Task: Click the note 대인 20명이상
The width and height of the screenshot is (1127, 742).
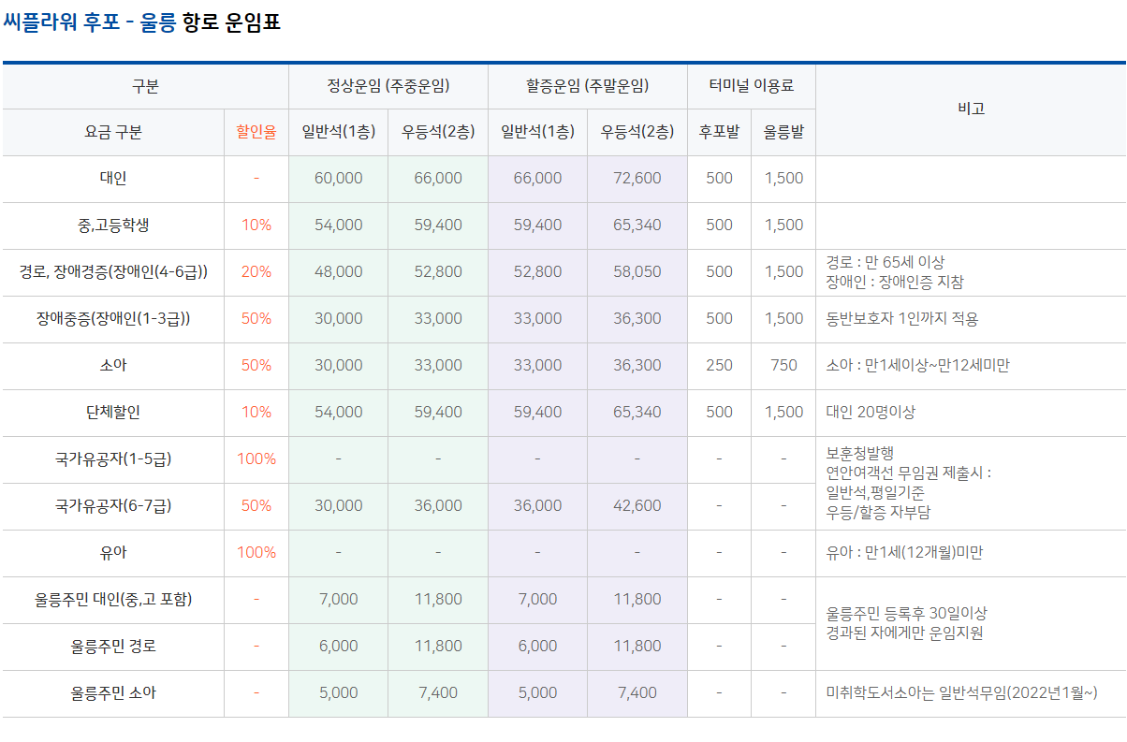Action: tap(871, 413)
